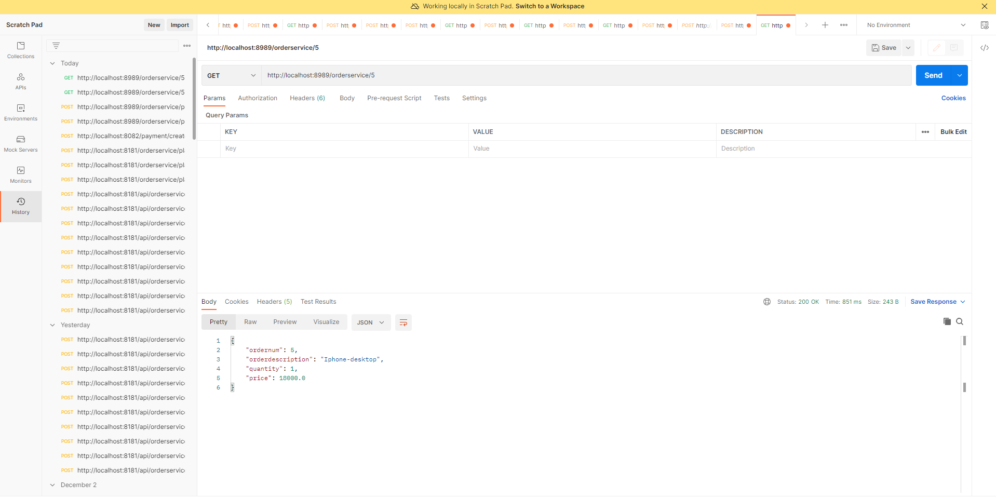Open the Collections panel in the sidebar
The height and width of the screenshot is (499, 996).
(20, 49)
